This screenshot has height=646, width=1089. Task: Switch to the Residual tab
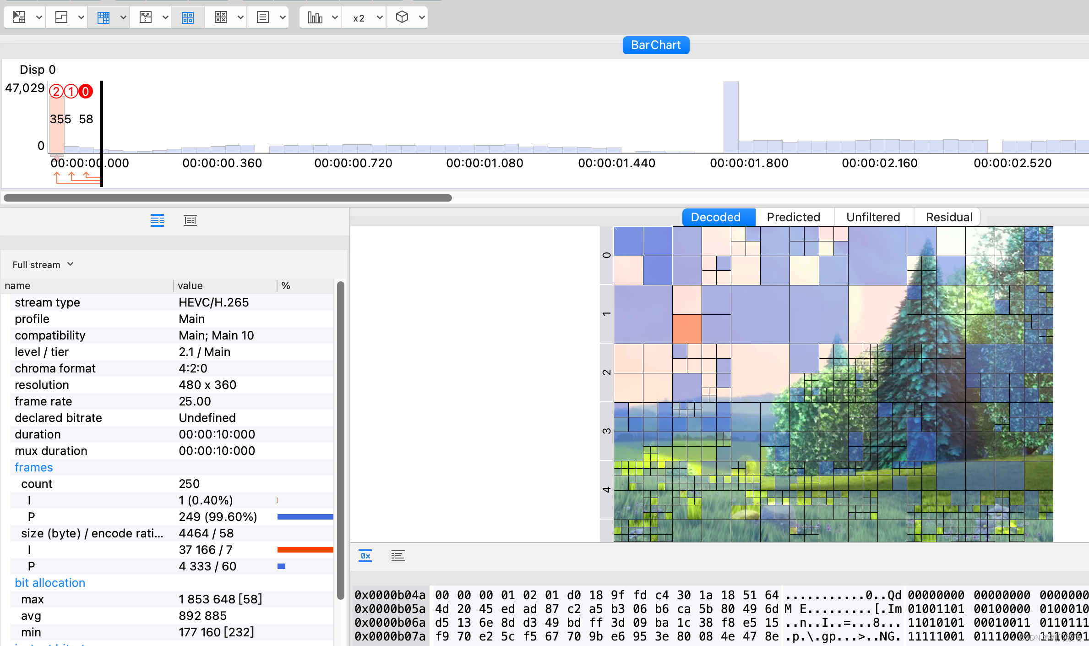(x=948, y=217)
